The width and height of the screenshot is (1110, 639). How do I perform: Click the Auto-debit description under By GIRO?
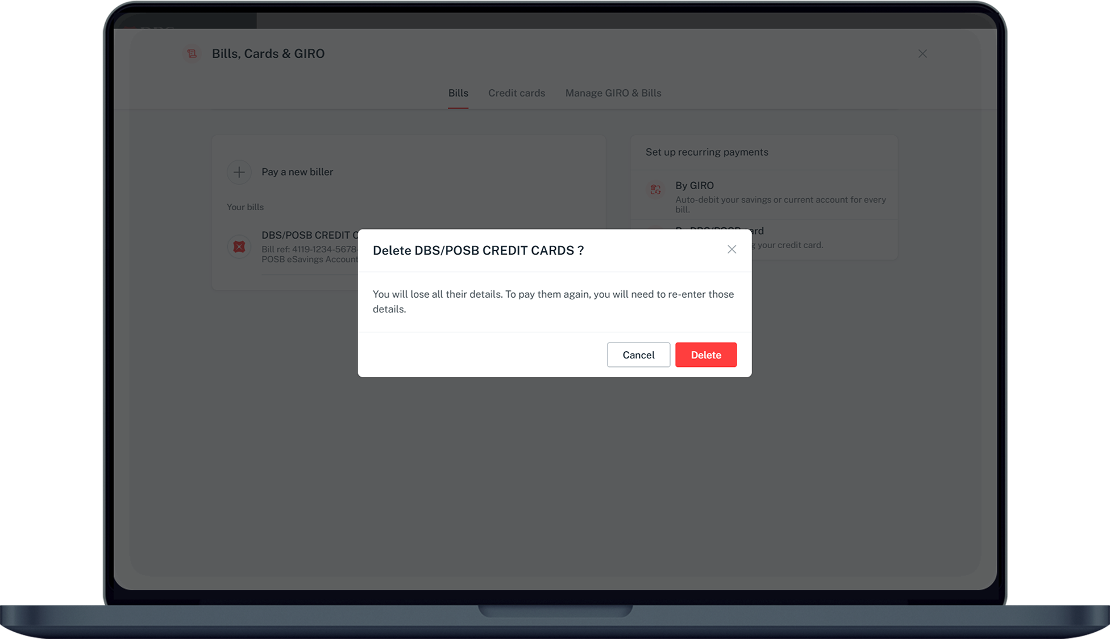point(780,204)
